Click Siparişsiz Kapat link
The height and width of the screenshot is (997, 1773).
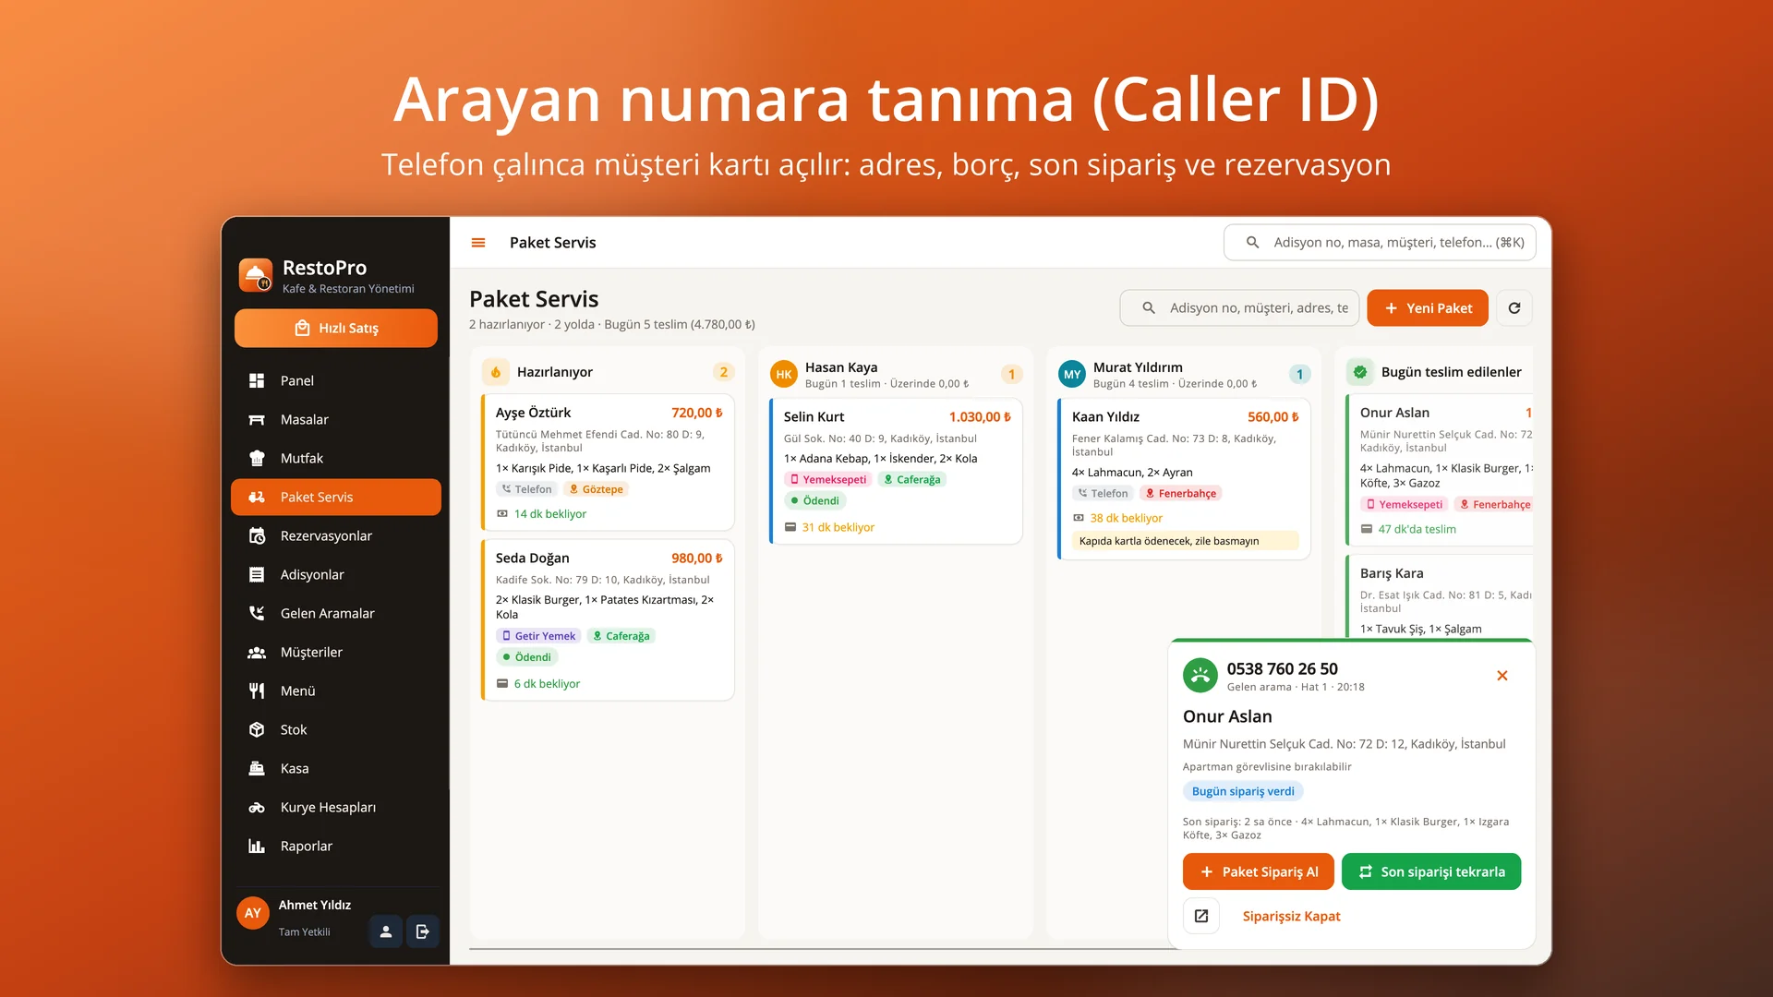tap(1291, 916)
